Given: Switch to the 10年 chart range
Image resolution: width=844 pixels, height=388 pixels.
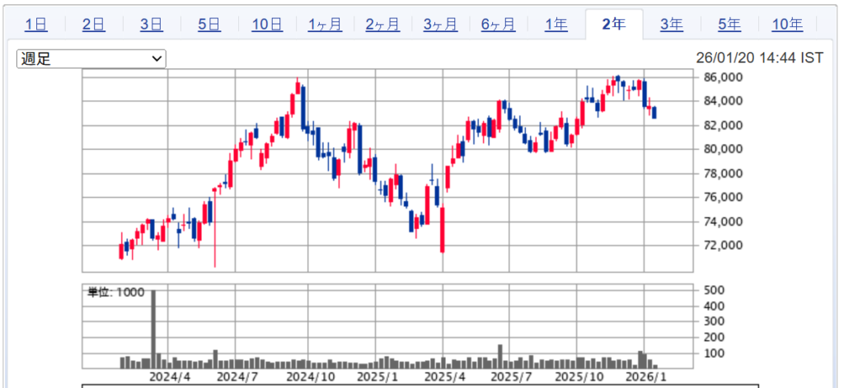Looking at the screenshot, I should pos(786,25).
